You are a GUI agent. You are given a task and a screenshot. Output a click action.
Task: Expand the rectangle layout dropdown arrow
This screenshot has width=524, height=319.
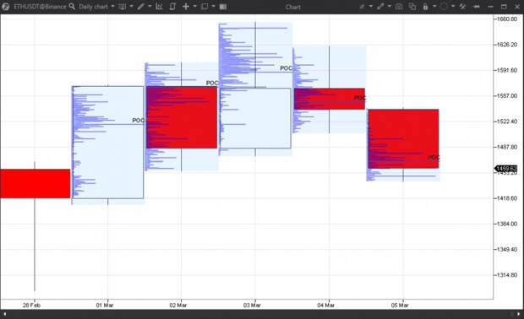point(214,7)
